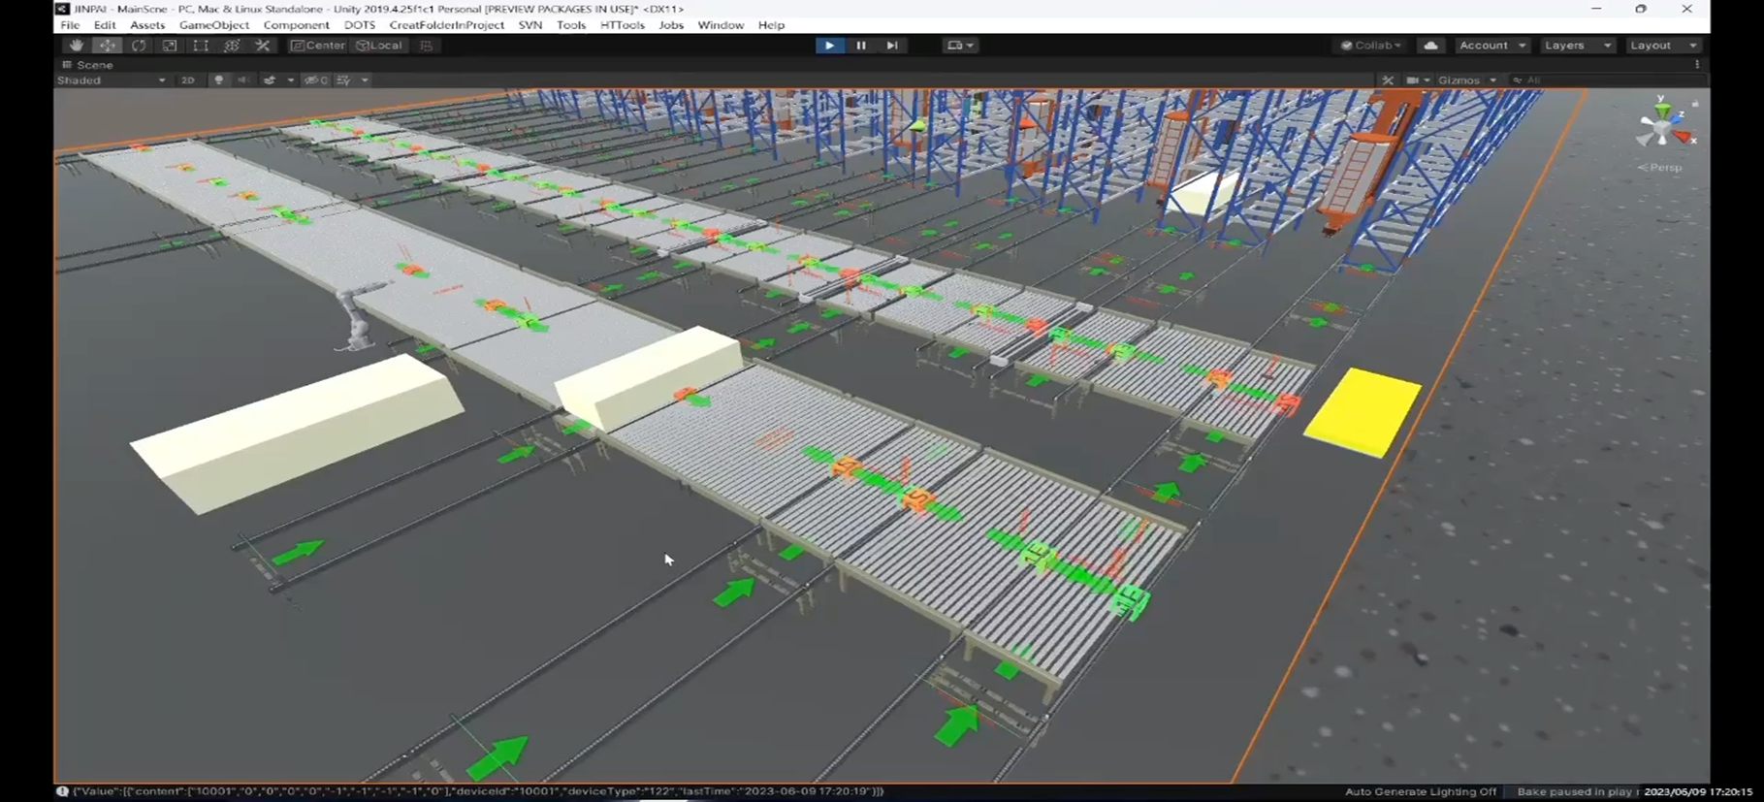This screenshot has height=802, width=1764.
Task: Click the Unity icon in title bar
Action: [x=62, y=9]
